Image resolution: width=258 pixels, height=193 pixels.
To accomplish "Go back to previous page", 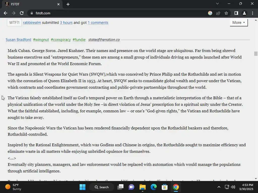I will point(6,13).
